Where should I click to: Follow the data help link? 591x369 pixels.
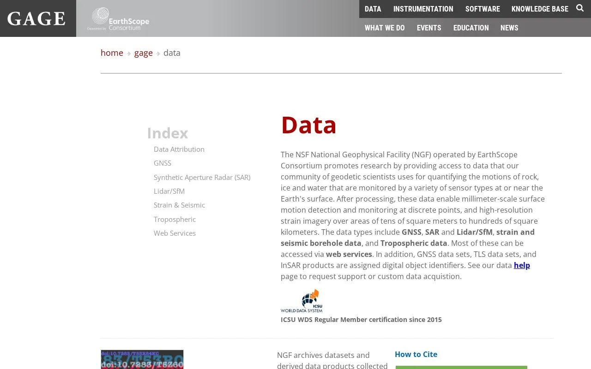pyautogui.click(x=522, y=265)
